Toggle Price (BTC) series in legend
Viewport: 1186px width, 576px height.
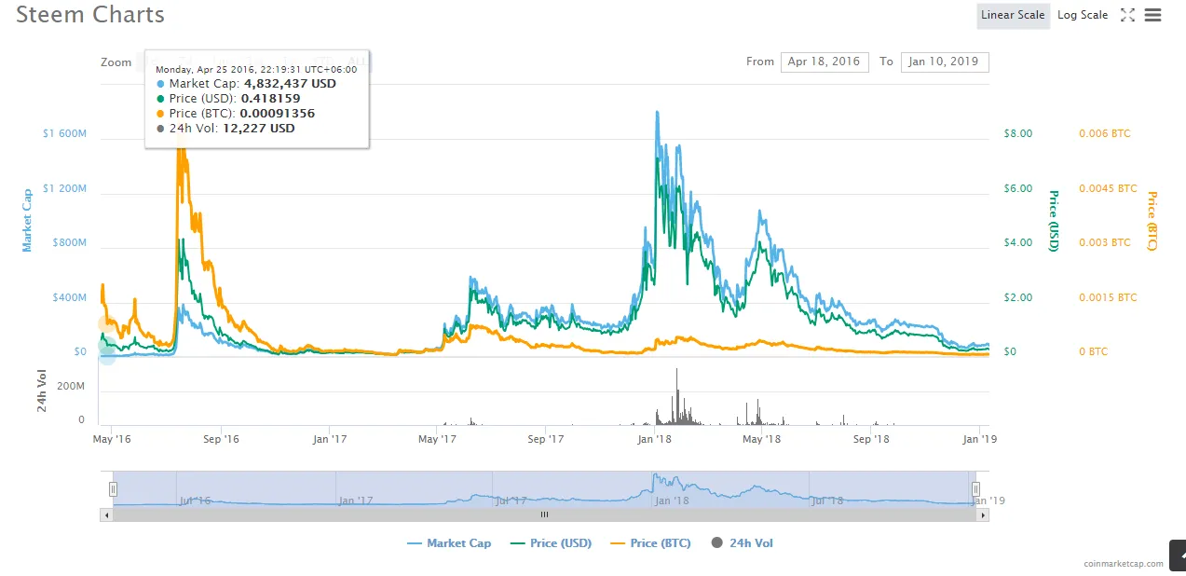[650, 543]
